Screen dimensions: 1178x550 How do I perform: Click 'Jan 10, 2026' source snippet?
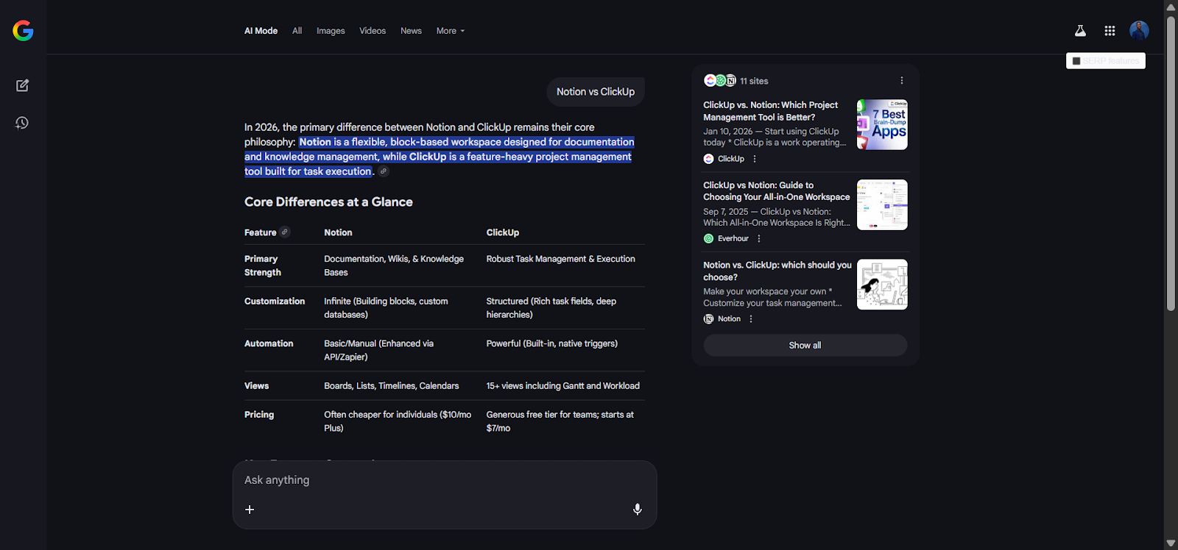(775, 137)
